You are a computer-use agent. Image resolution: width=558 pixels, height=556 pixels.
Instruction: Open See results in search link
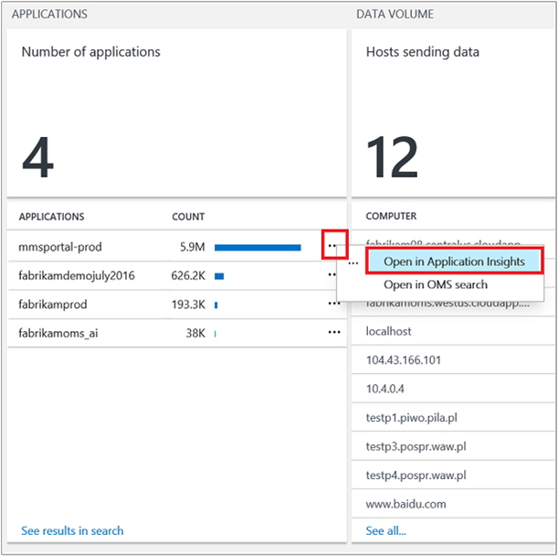click(x=72, y=530)
